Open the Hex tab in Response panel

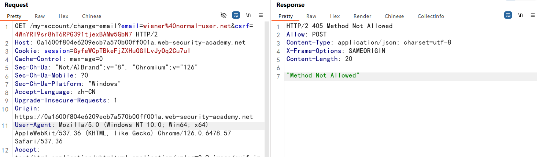(335, 16)
